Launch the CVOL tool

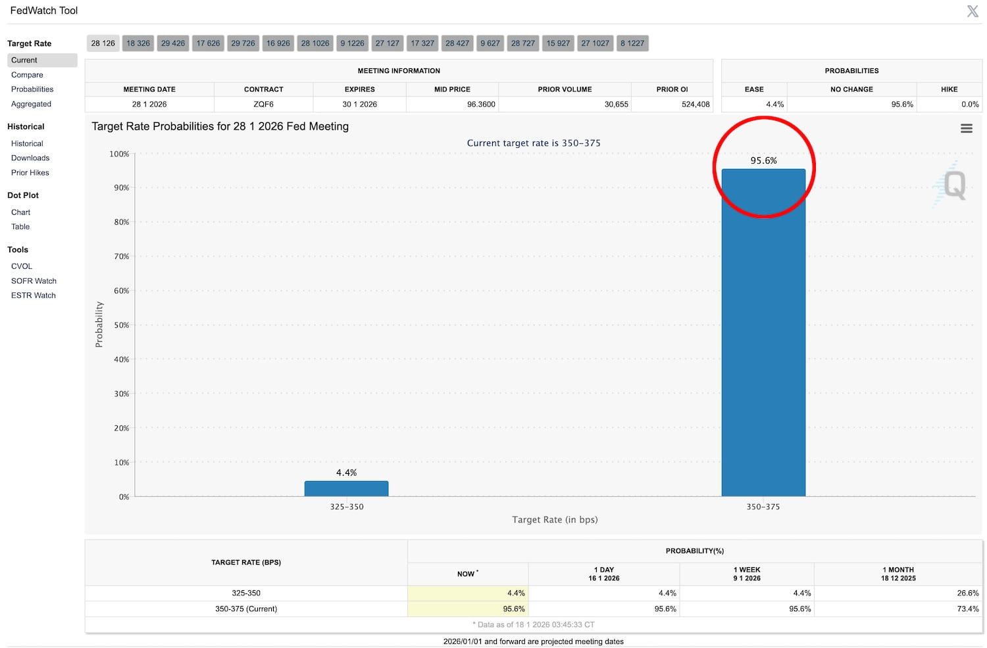22,266
